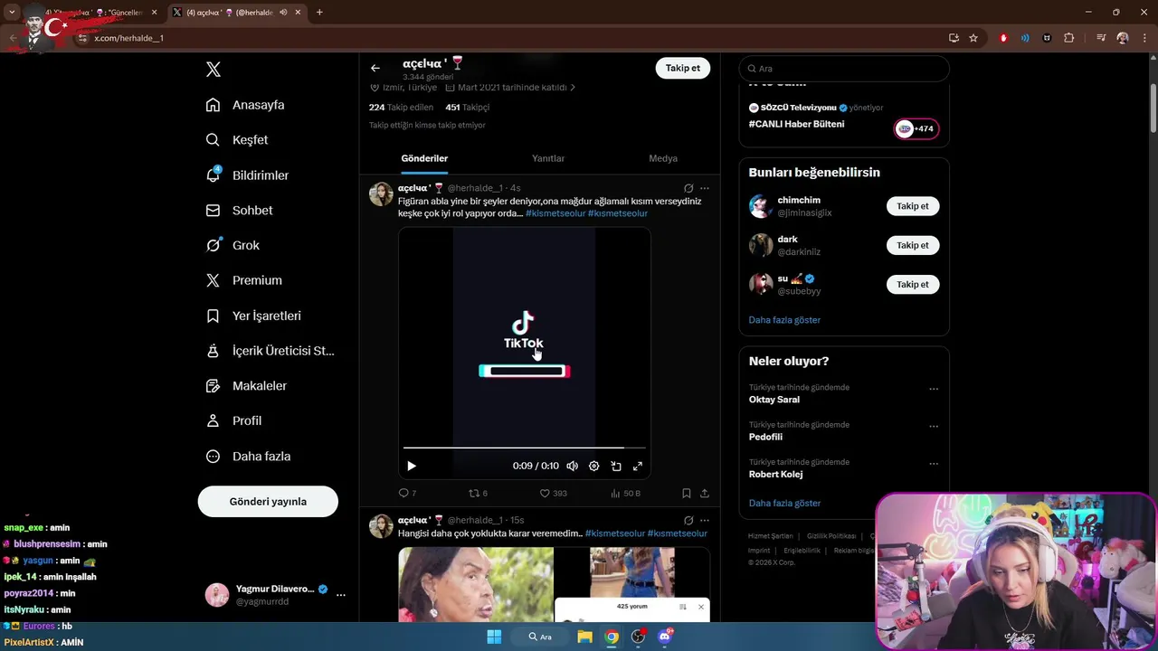Switch to Gönderiler tab
Image resolution: width=1158 pixels, height=651 pixels.
(x=424, y=158)
